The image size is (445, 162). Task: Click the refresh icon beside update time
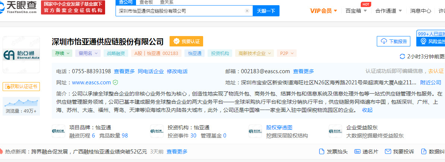point(402,56)
